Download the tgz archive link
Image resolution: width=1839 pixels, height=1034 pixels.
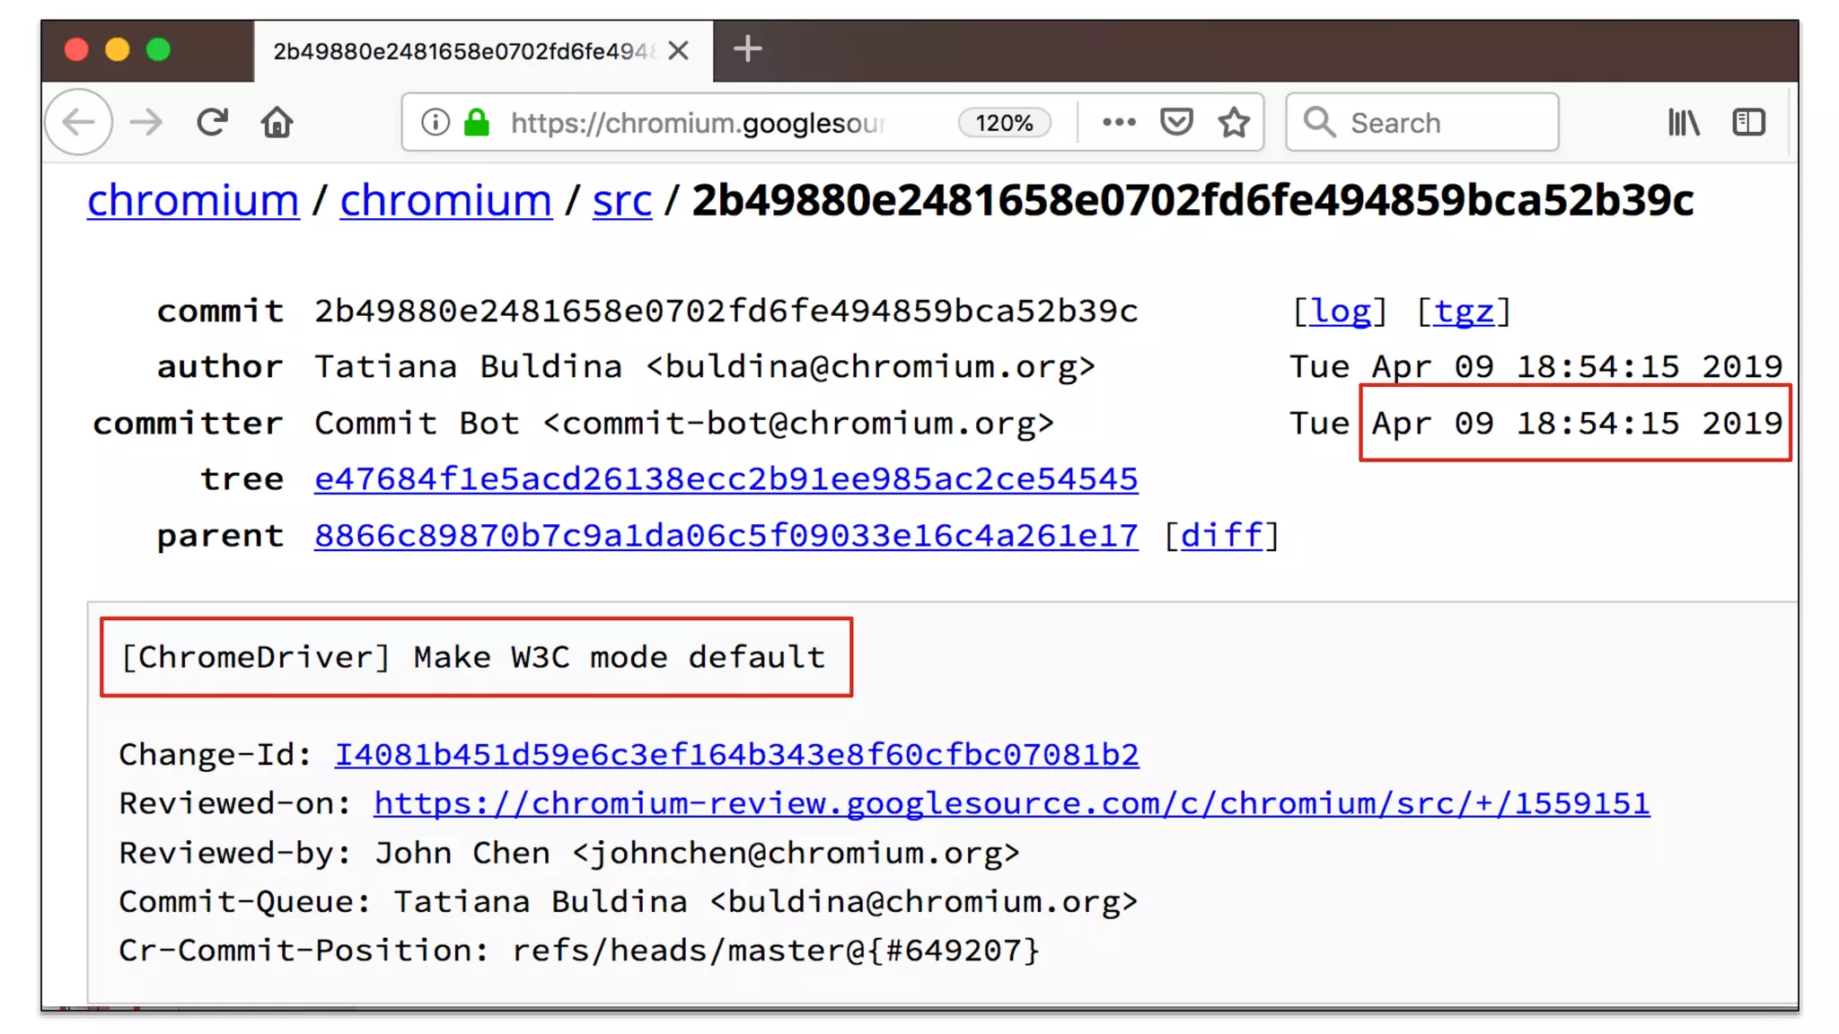(x=1464, y=311)
